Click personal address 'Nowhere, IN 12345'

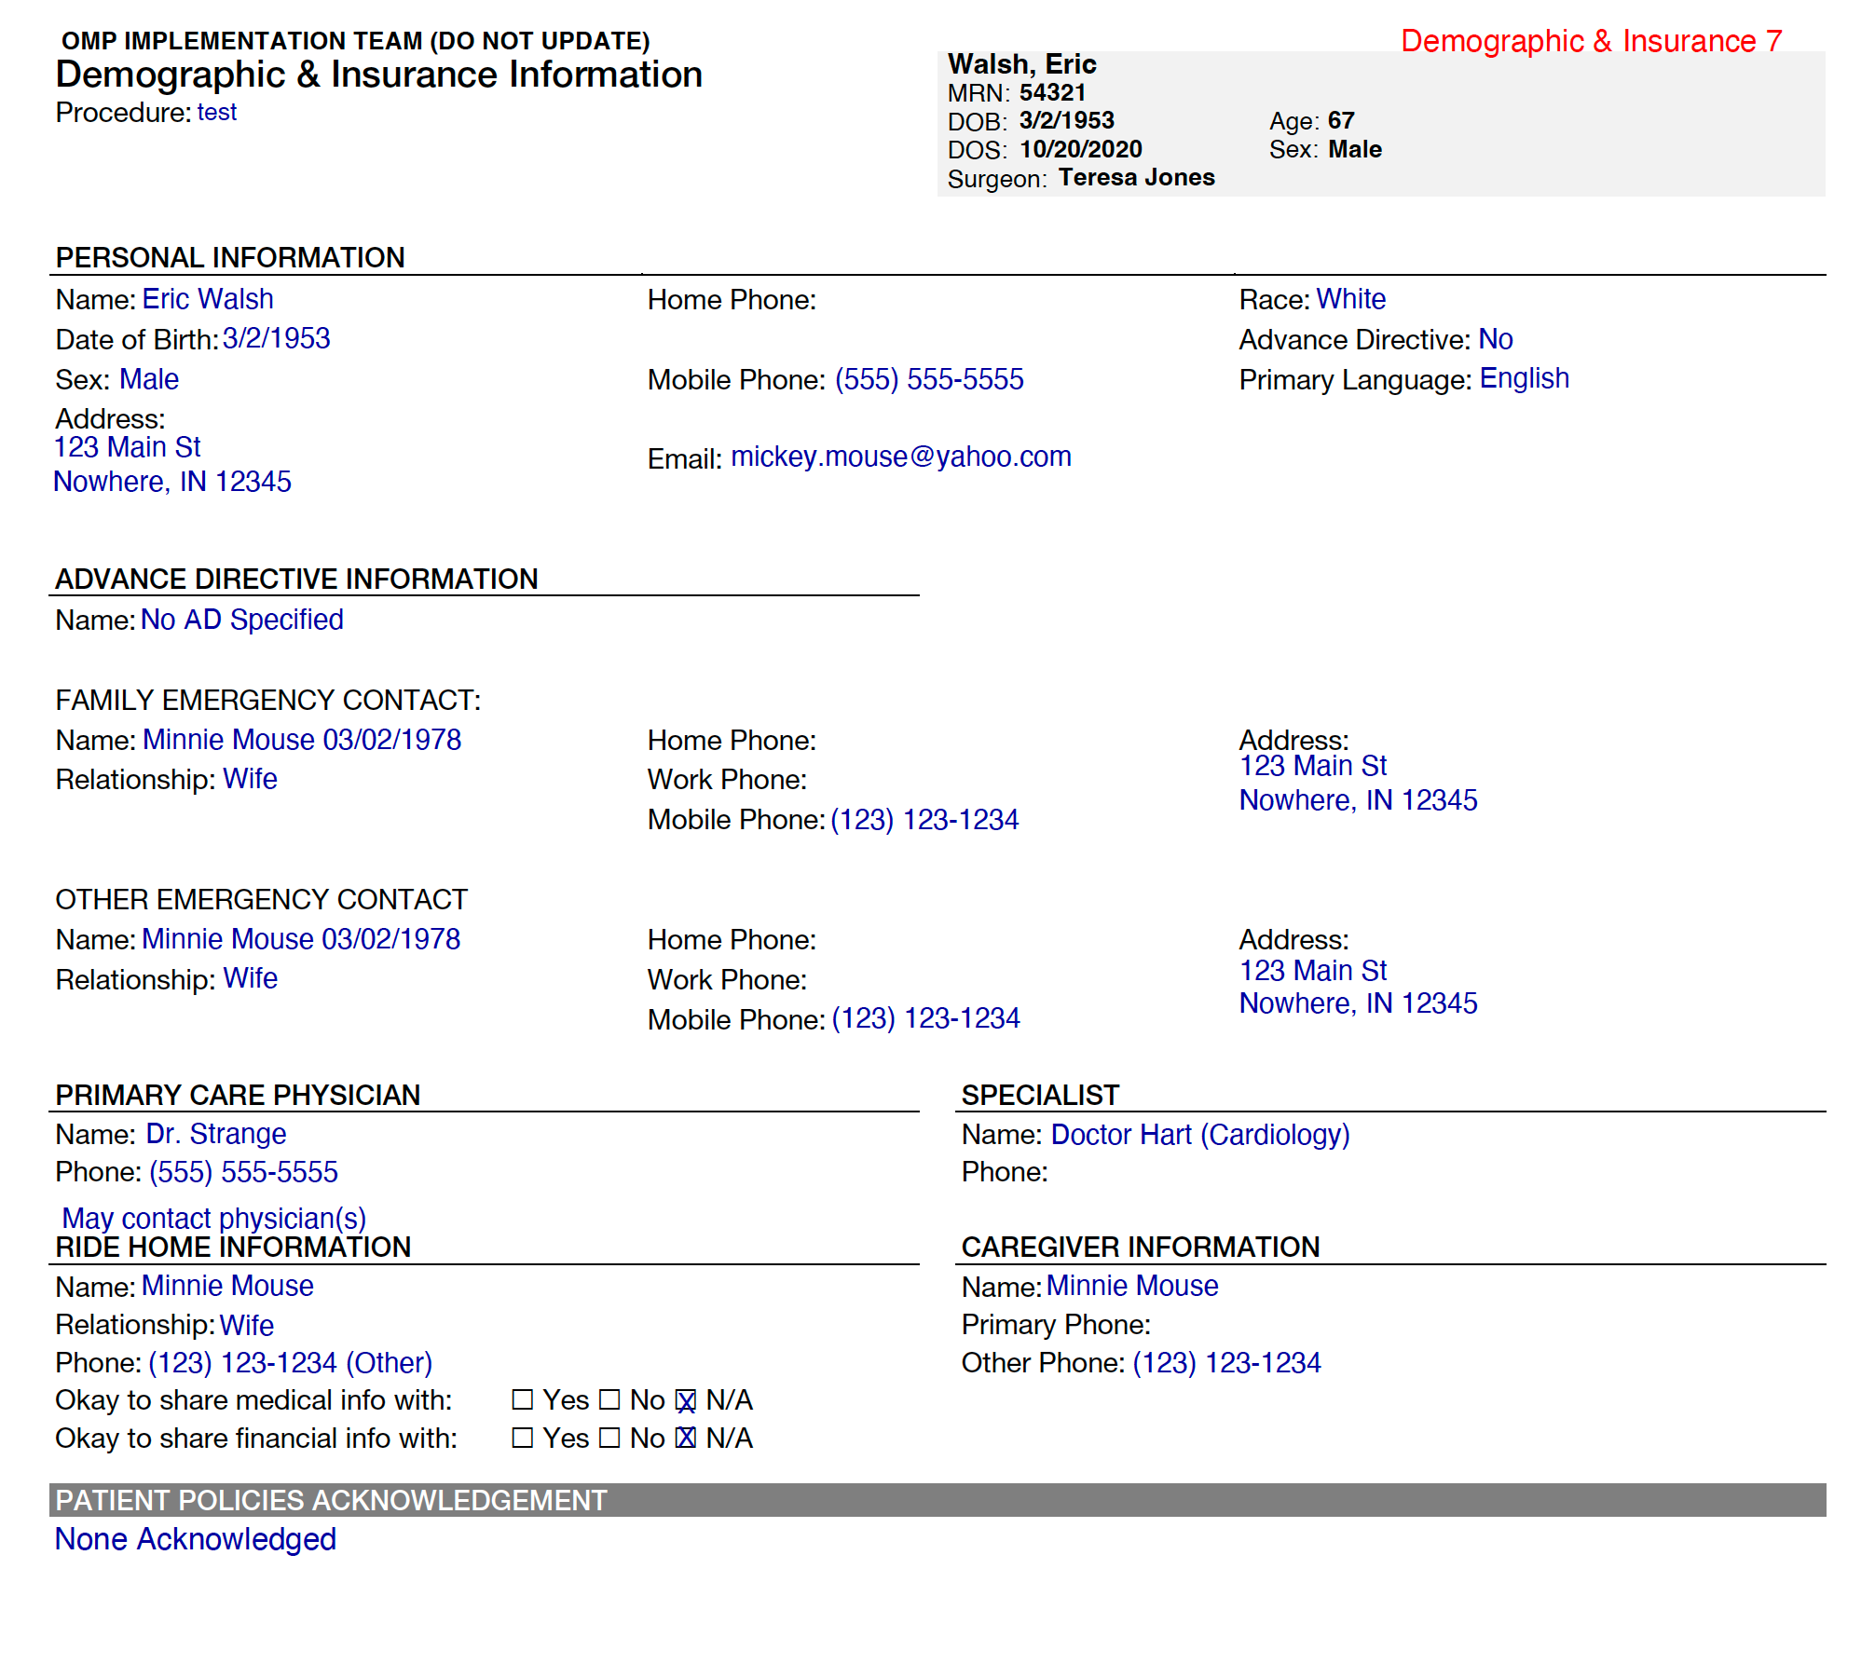(x=172, y=482)
